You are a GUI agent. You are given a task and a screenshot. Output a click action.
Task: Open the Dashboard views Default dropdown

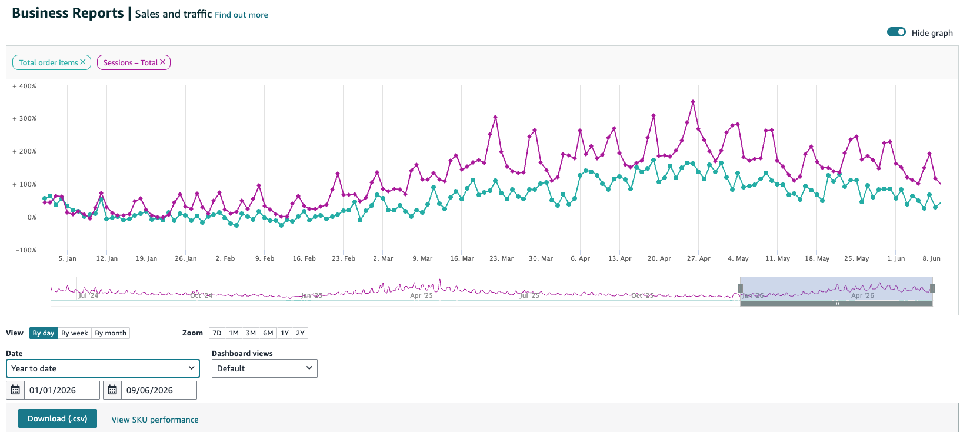point(265,368)
